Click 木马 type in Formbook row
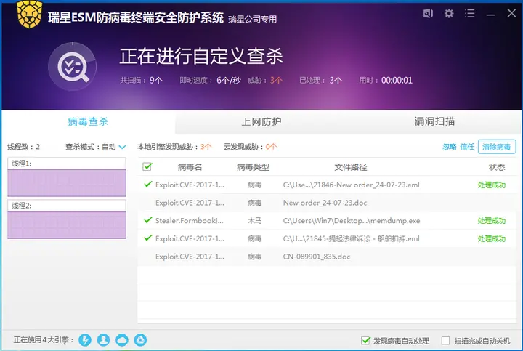This screenshot has height=351, width=523. (x=254, y=221)
